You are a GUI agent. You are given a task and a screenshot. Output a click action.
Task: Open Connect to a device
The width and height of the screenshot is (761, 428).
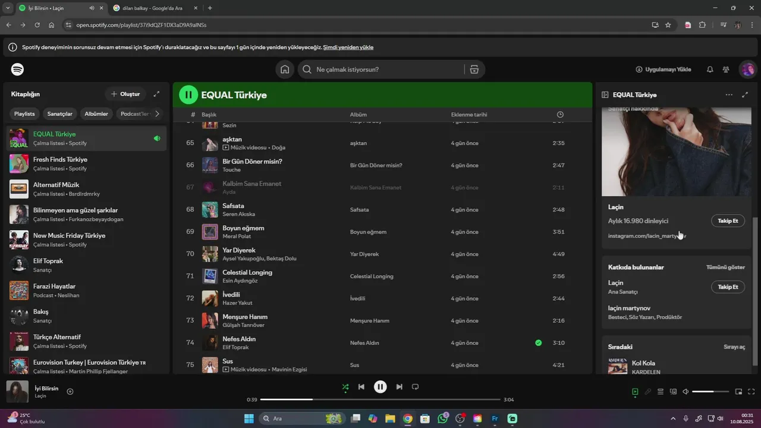click(x=673, y=392)
